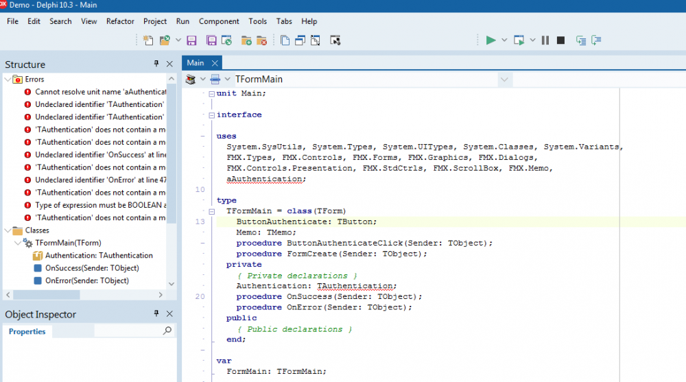
Task: Remove a file from project via toolbar
Action: (x=261, y=40)
